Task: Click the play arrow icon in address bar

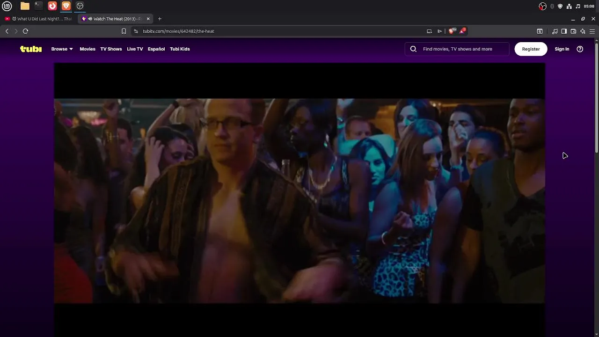Action: coord(439,31)
